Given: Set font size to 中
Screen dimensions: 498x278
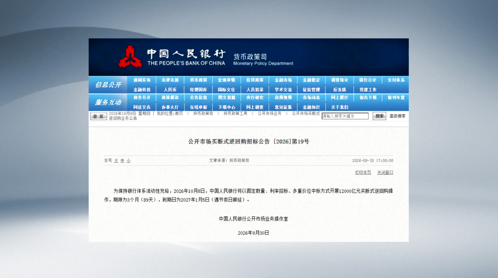Looking at the screenshot, I should point(122,161).
